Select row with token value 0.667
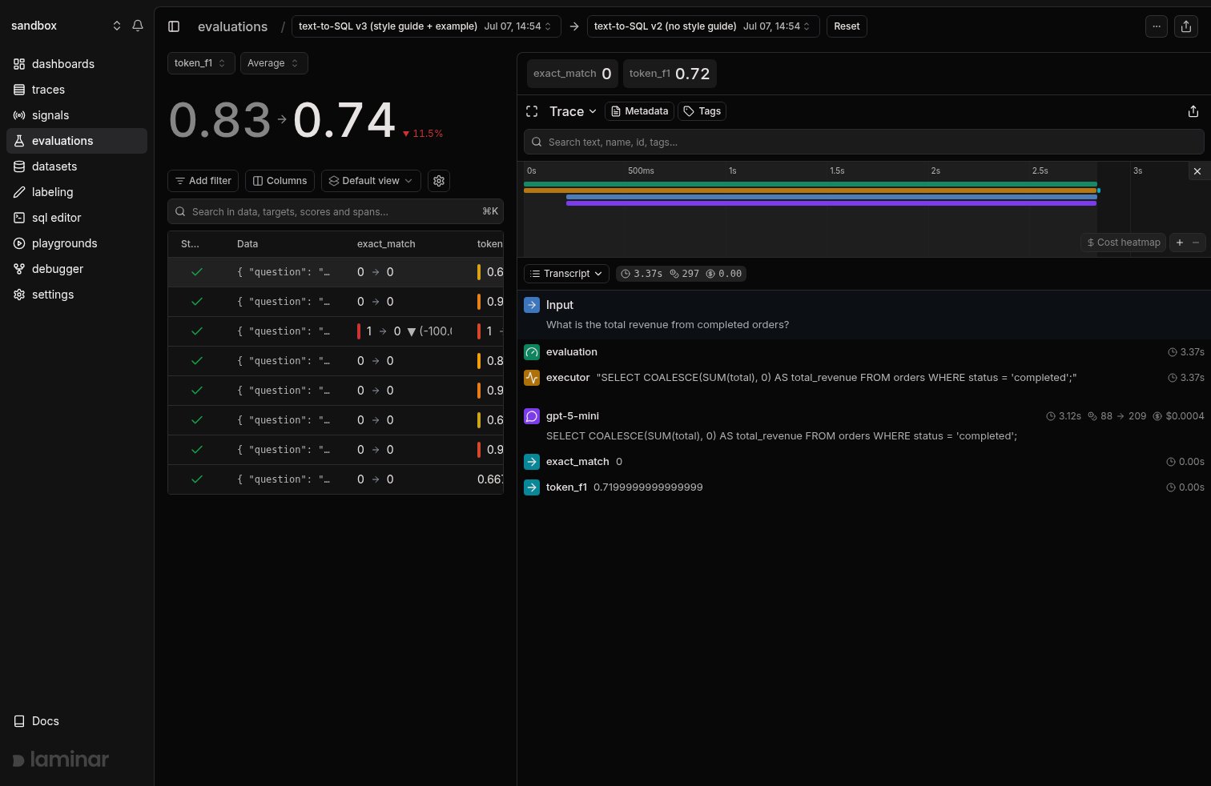The image size is (1211, 786). pyautogui.click(x=336, y=479)
